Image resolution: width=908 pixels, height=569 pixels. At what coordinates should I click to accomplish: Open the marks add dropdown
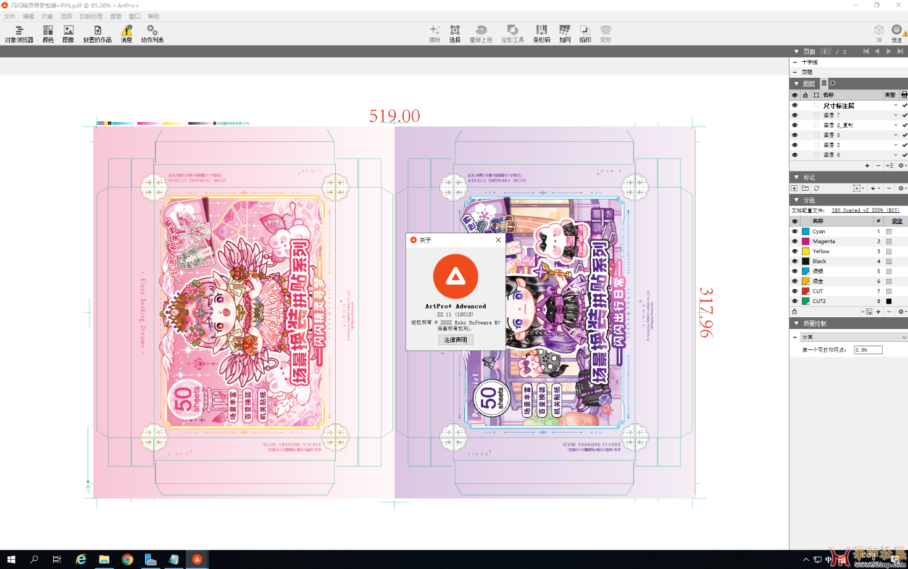tap(875, 188)
